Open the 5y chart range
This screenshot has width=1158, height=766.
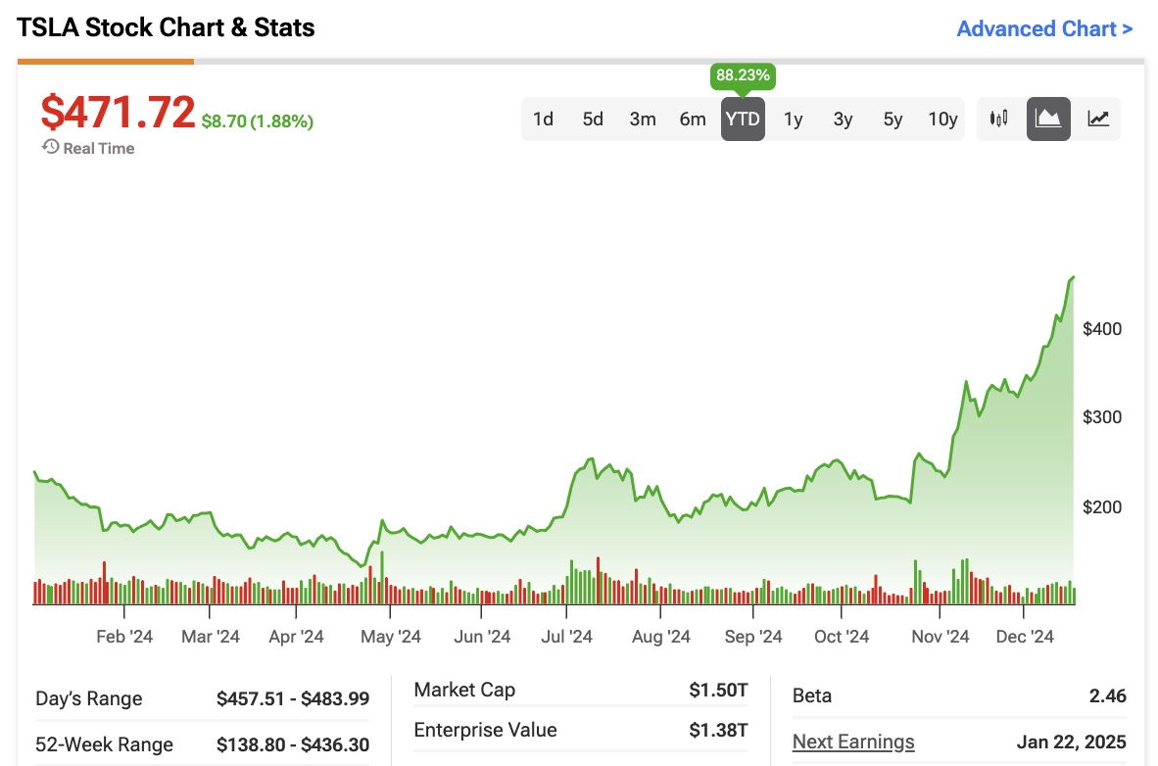click(x=892, y=119)
